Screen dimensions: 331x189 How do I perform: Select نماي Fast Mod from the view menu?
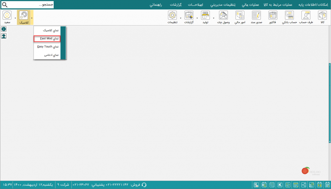click(x=47, y=38)
